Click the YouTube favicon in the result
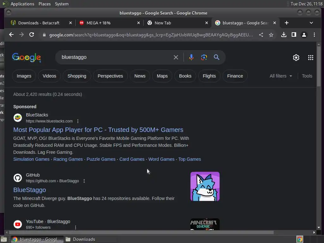 click(18, 224)
